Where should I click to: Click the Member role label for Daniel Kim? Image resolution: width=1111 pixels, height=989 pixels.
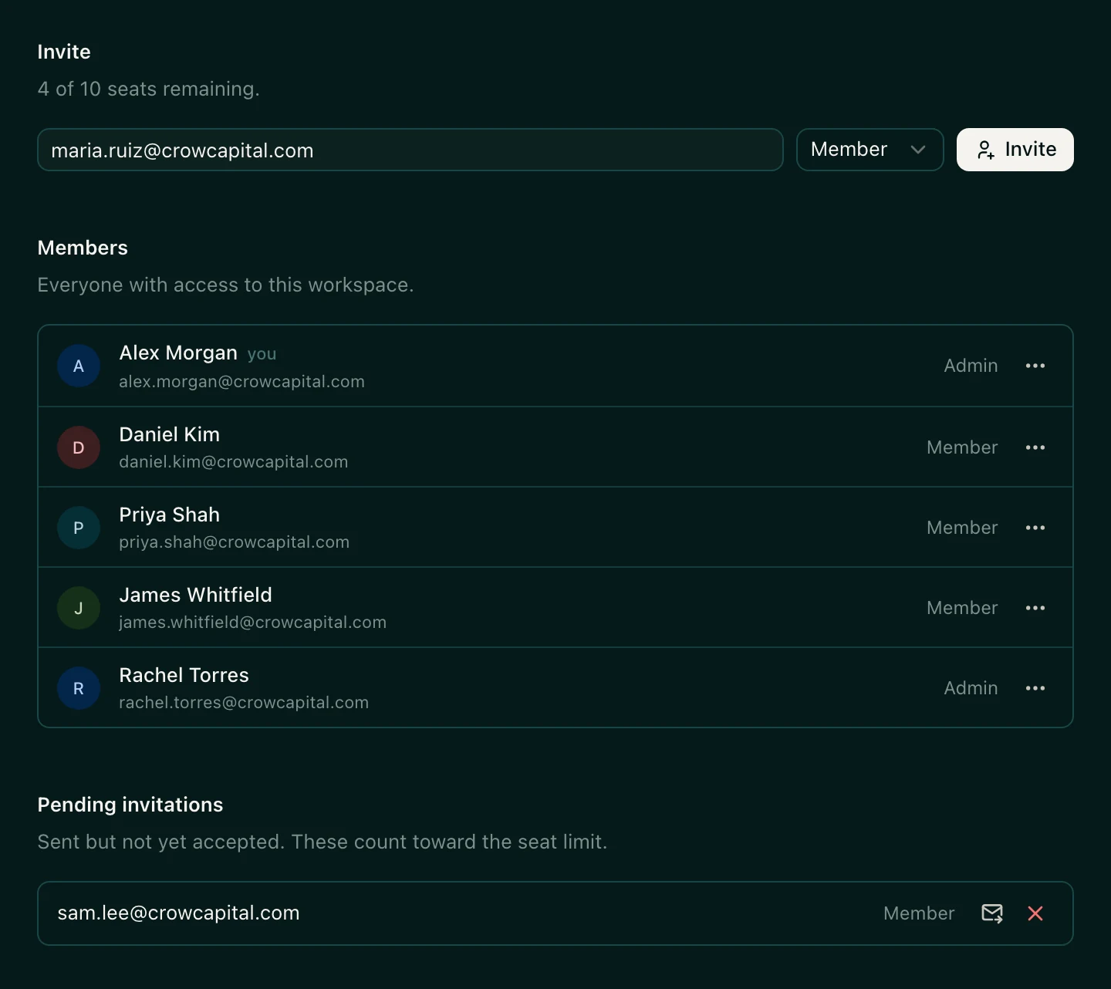pos(962,447)
